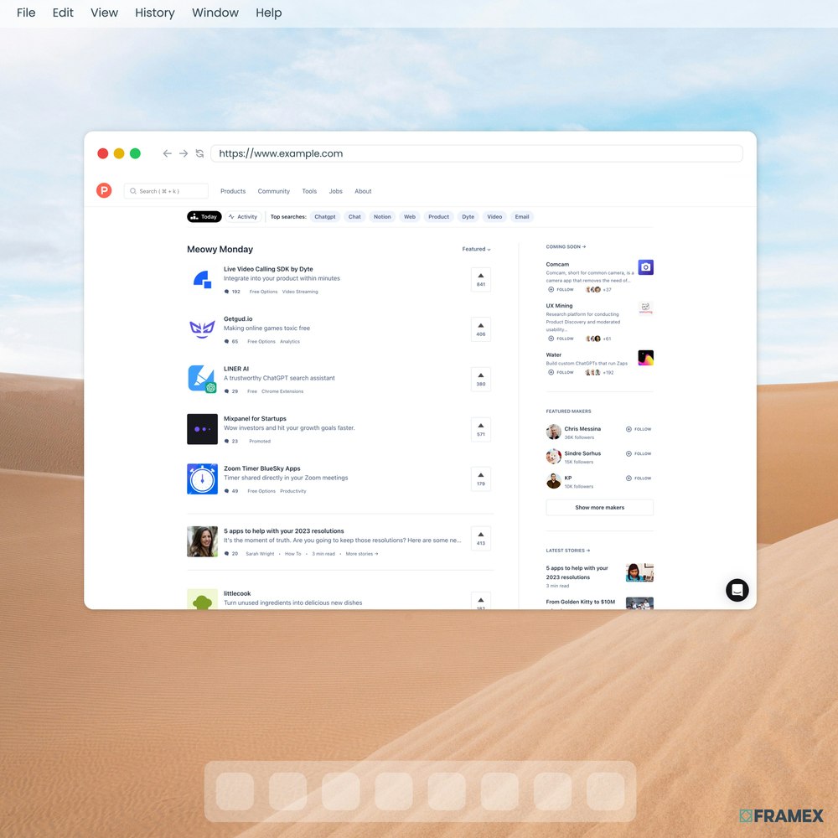Search for the Chatgpt top search
Screen dimensions: 838x838
[x=325, y=217]
